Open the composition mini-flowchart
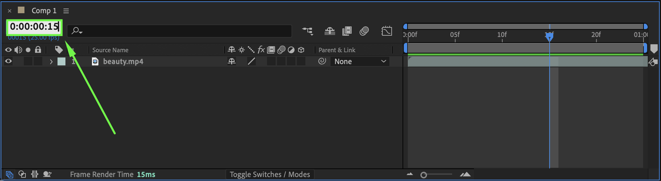The image size is (661, 181). [307, 31]
